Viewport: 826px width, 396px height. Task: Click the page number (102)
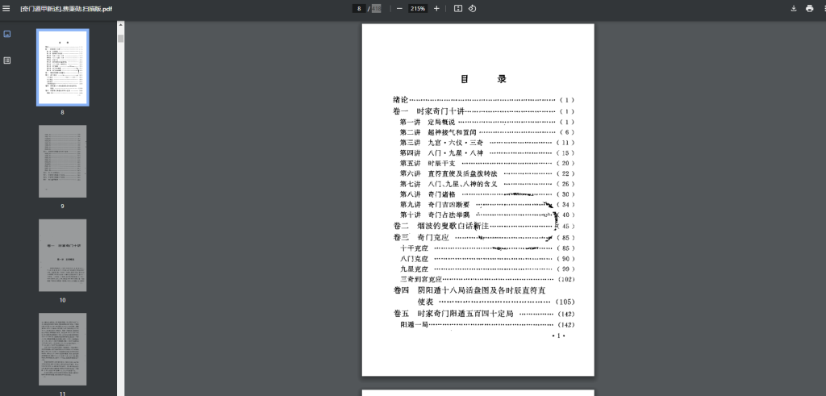point(565,279)
